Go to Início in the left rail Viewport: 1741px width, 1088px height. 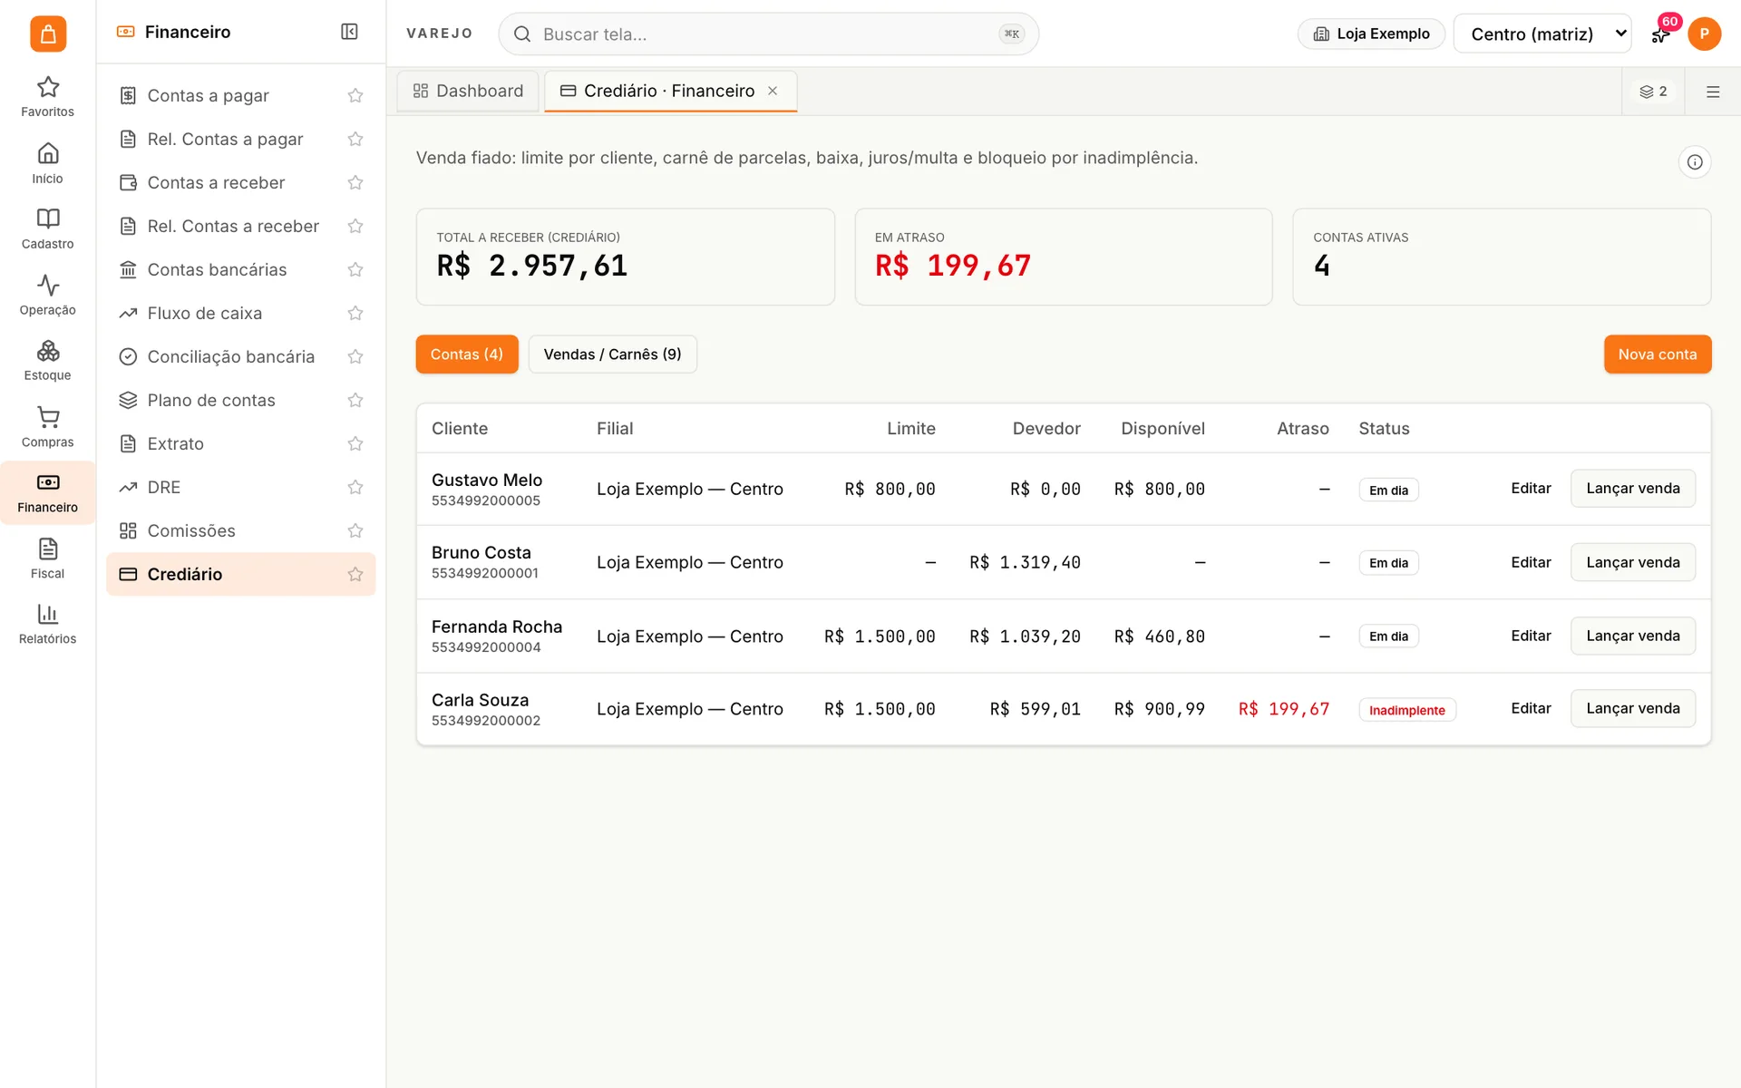pyautogui.click(x=47, y=163)
